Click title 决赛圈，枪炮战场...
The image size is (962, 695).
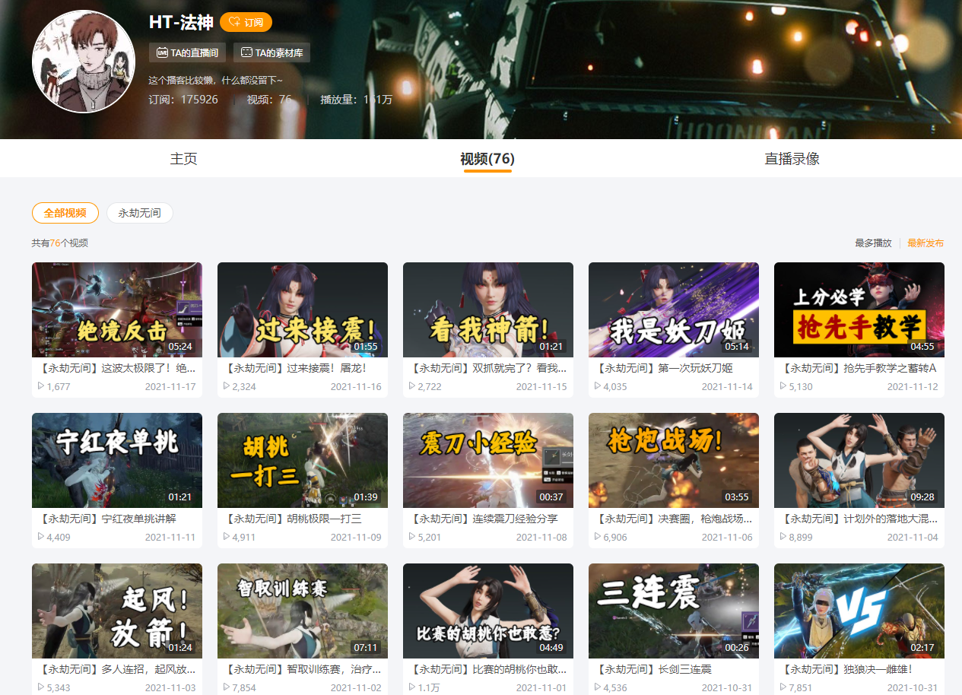[673, 519]
